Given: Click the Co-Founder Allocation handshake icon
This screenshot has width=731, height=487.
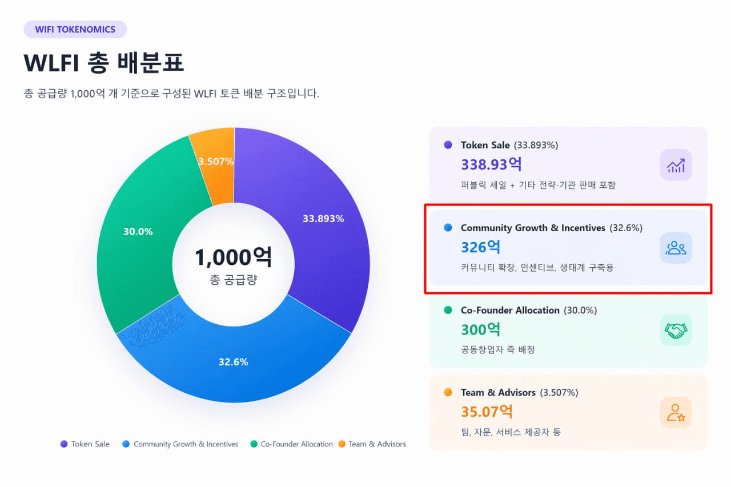Looking at the screenshot, I should 676,330.
